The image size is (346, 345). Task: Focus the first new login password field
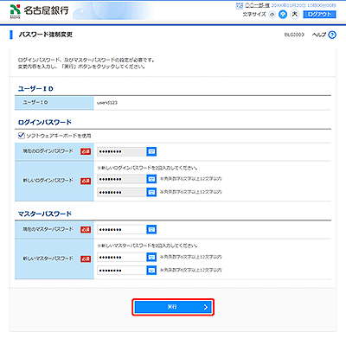click(121, 179)
